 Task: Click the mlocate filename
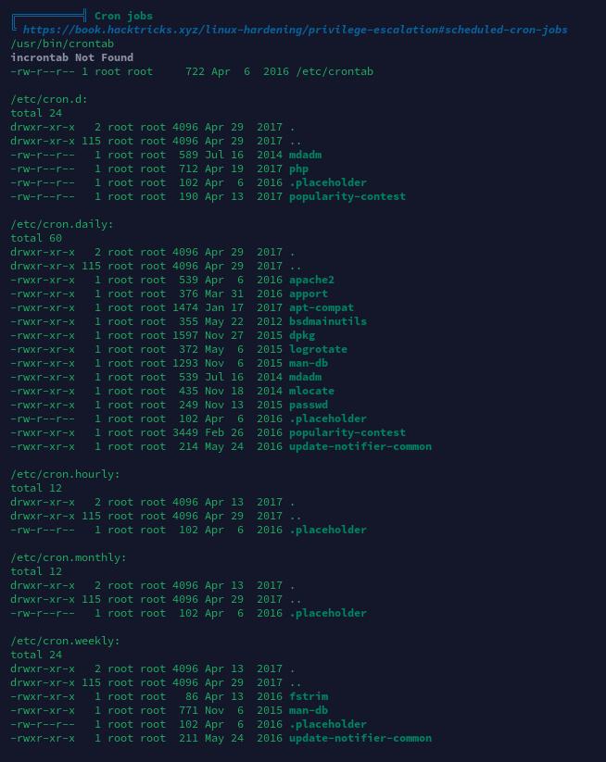tap(311, 392)
